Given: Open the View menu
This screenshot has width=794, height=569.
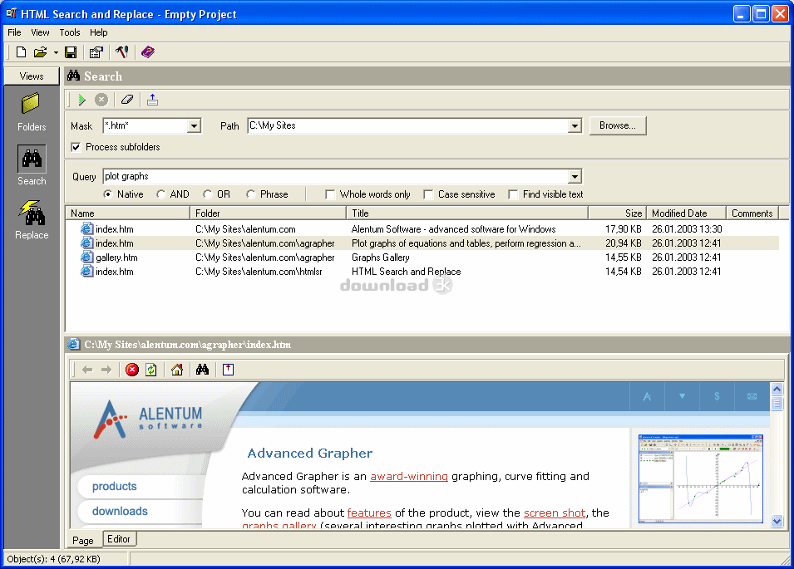Looking at the screenshot, I should (40, 32).
